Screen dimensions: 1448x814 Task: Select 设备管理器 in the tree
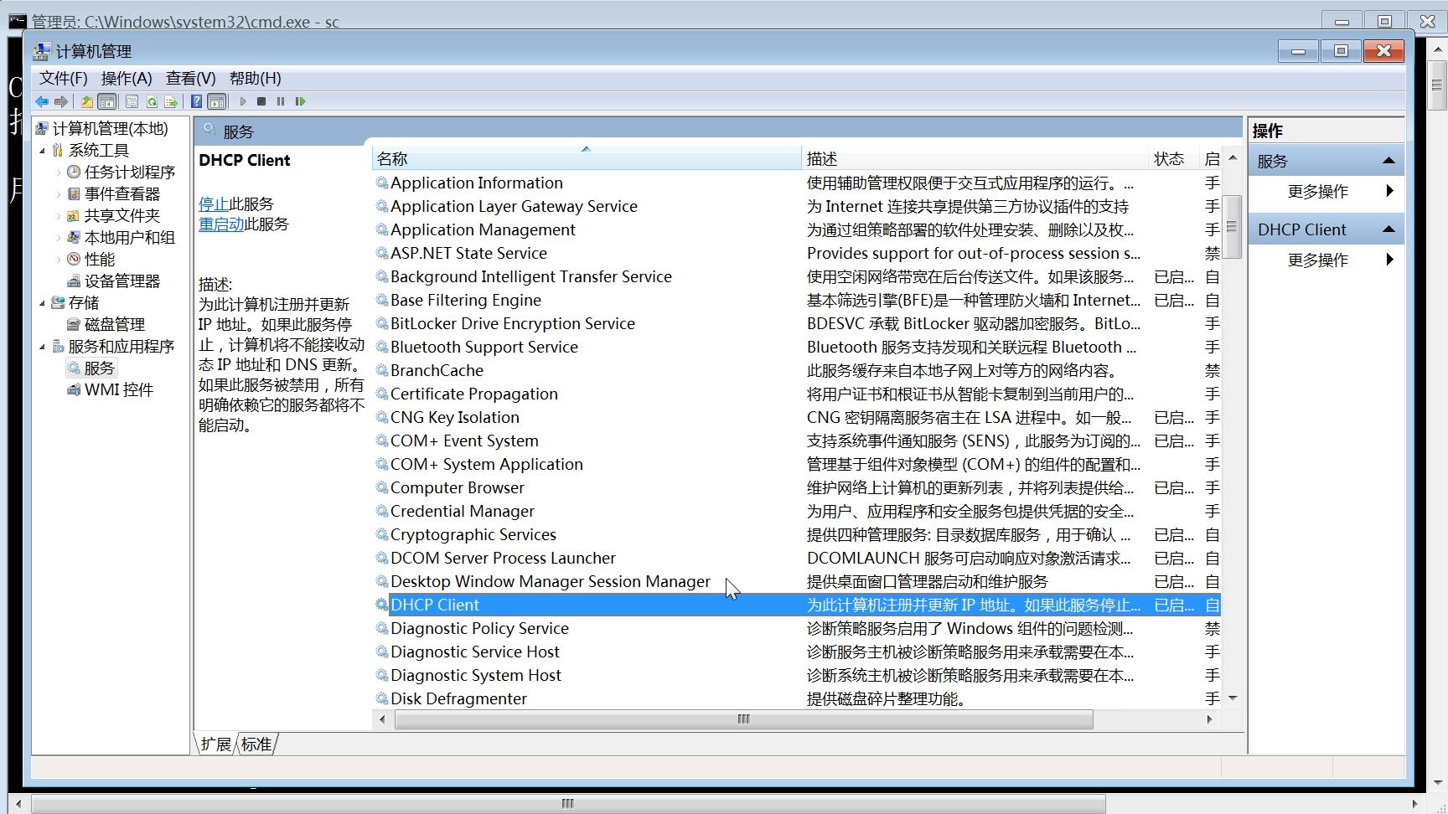tap(122, 281)
